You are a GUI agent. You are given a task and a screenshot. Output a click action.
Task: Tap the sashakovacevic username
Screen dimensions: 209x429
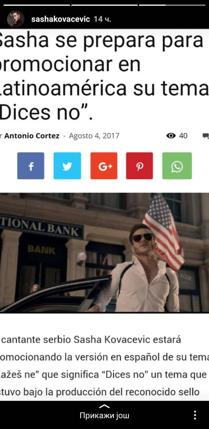[61, 19]
